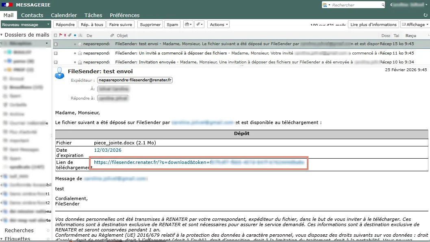The width and height of the screenshot is (430, 242).
Task: Expand the Etiquettes section
Action: click(x=2, y=239)
